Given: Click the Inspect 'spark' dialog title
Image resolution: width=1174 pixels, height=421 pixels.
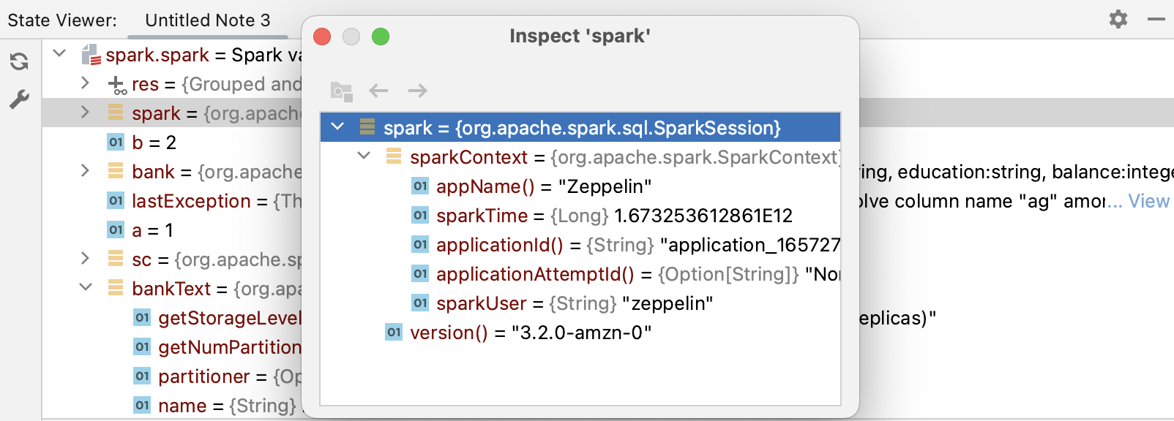Looking at the screenshot, I should (580, 36).
